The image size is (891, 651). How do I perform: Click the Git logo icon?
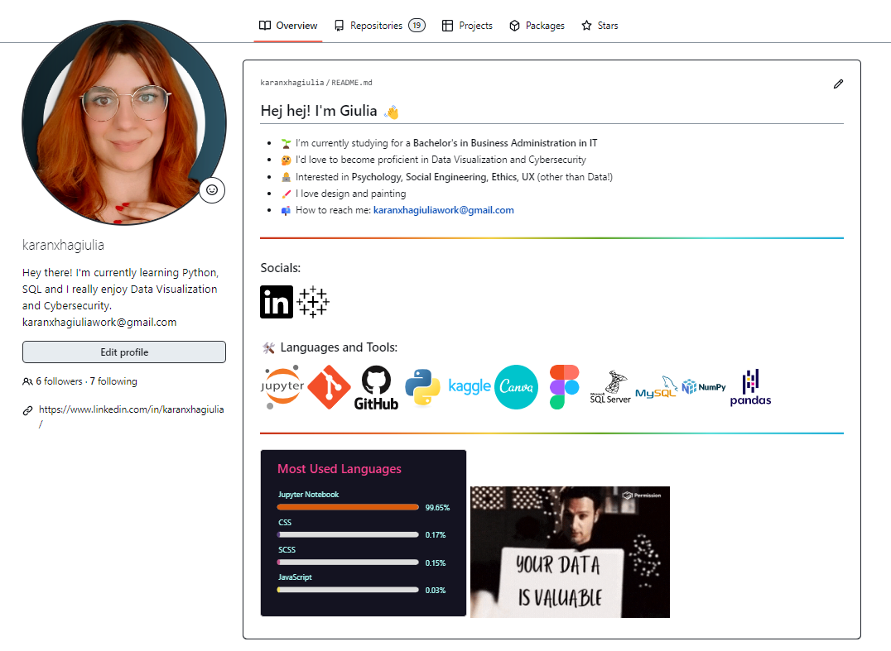(329, 387)
